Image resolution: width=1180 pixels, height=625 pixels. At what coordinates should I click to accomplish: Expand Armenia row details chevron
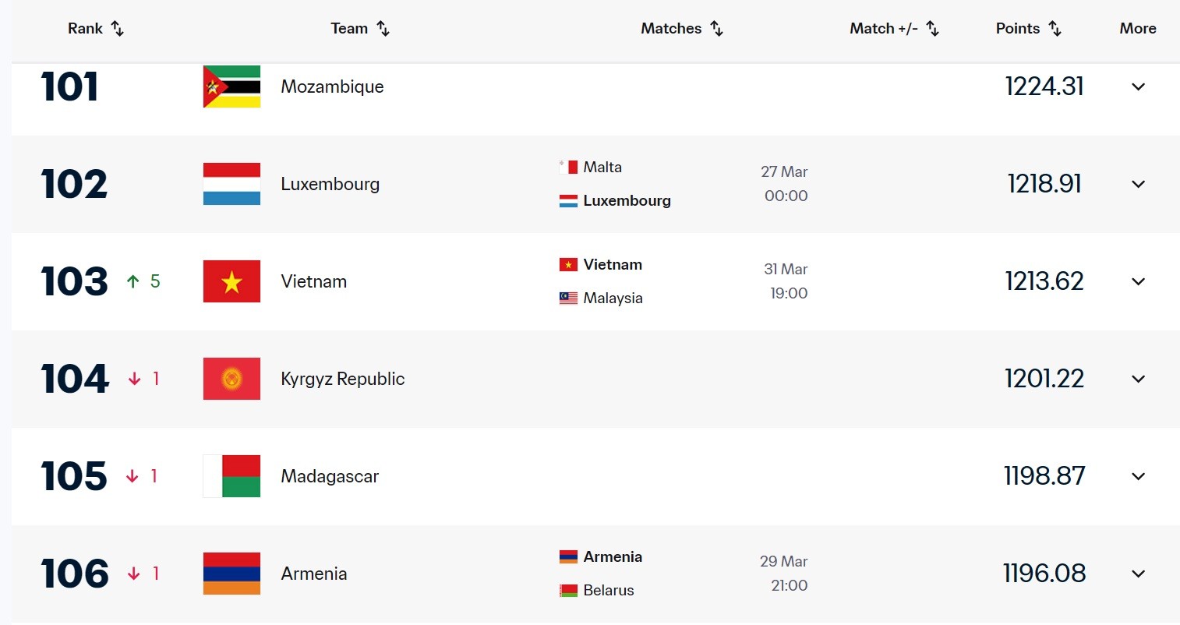click(x=1138, y=574)
